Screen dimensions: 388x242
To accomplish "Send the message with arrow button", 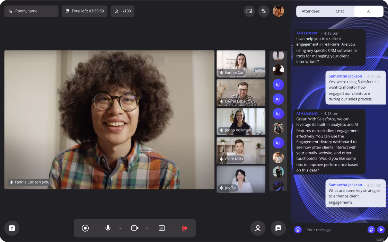I will (x=381, y=230).
